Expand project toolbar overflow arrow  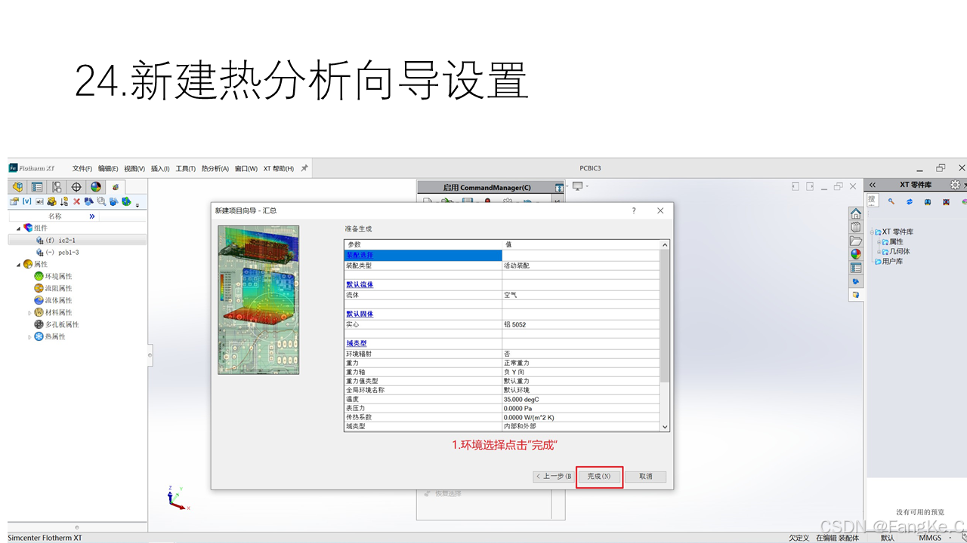tap(137, 204)
